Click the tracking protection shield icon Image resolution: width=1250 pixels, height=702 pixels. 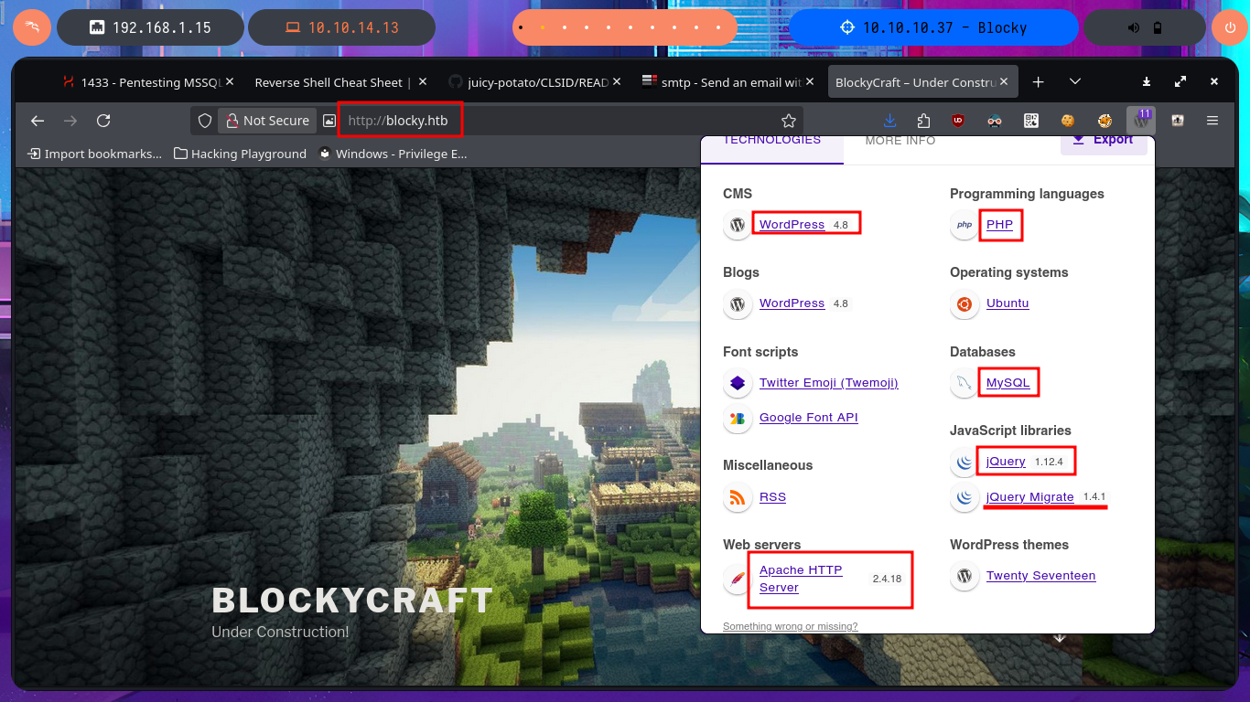pyautogui.click(x=205, y=121)
